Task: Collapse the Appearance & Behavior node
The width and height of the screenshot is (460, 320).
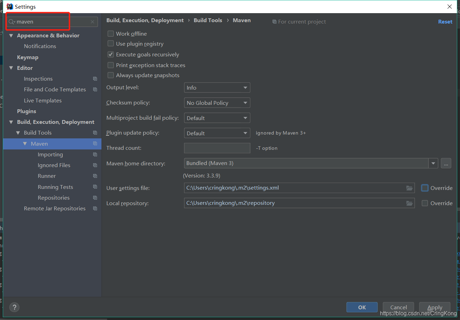Action: (x=11, y=36)
